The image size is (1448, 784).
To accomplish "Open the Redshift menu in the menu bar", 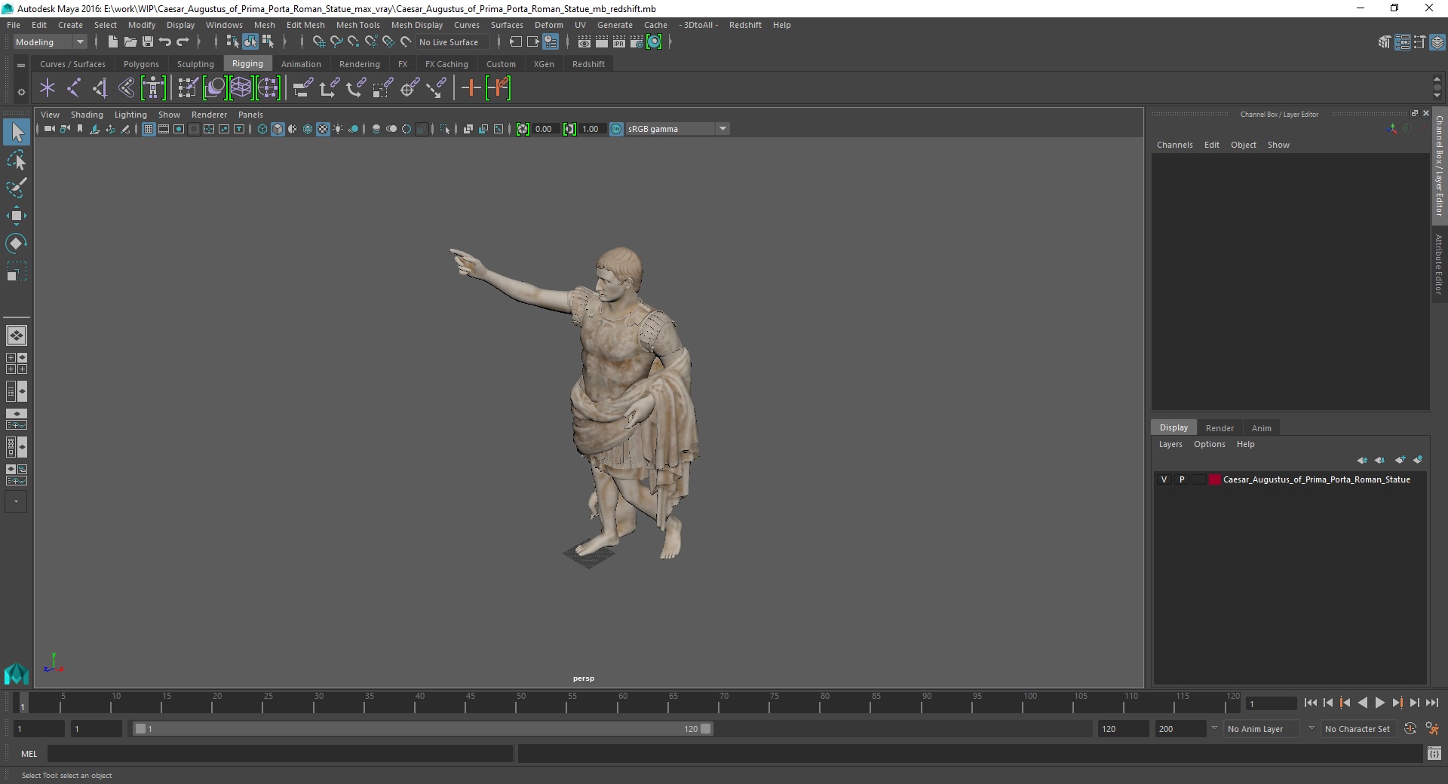I will click(x=745, y=25).
